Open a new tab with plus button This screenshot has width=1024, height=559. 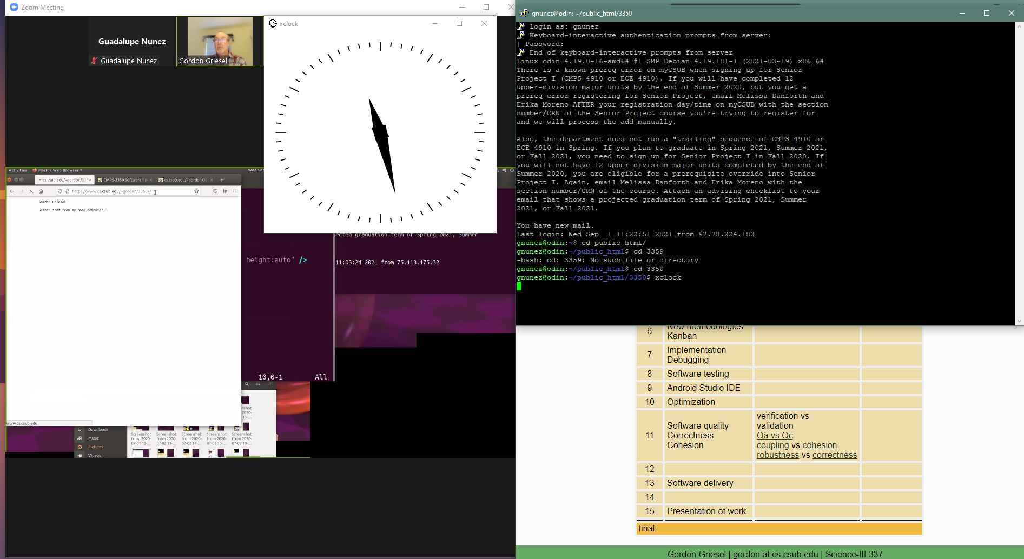(222, 180)
